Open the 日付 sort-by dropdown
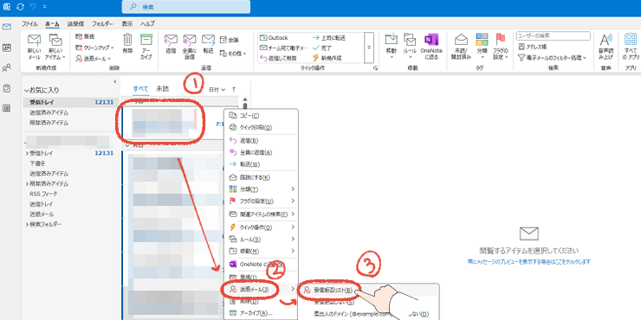The image size is (641, 320). tap(217, 89)
